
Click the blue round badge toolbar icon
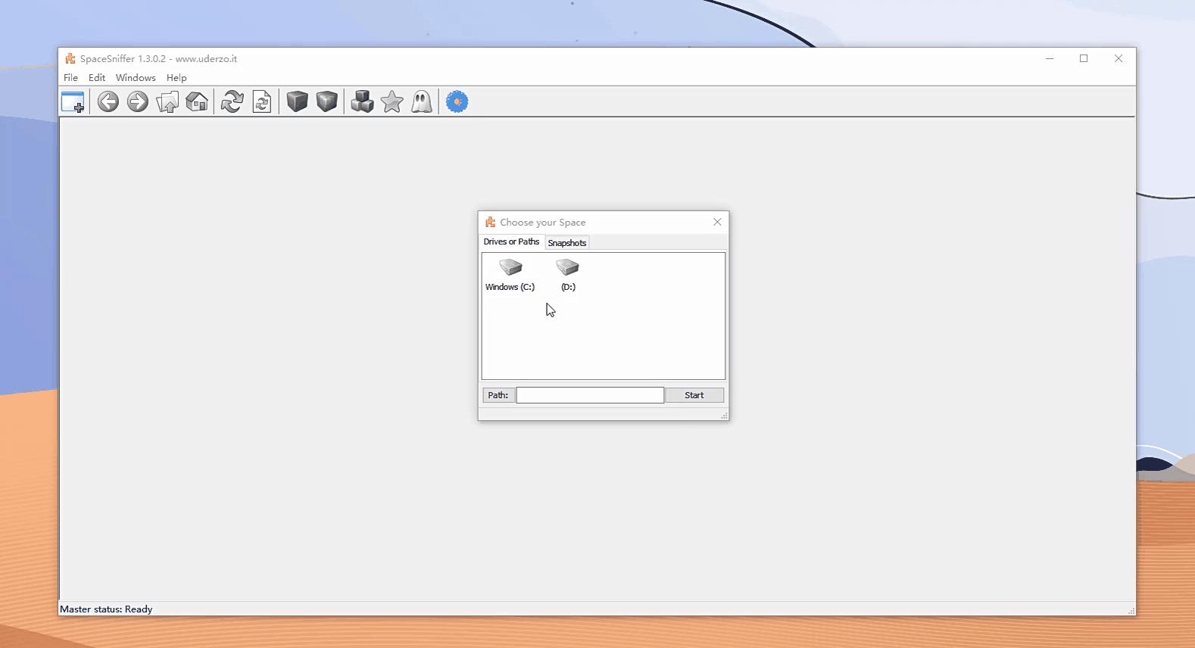click(x=457, y=101)
